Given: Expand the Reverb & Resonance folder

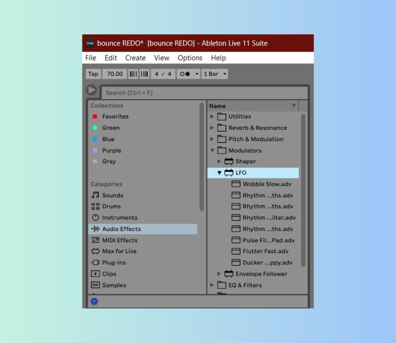Looking at the screenshot, I should (212, 127).
